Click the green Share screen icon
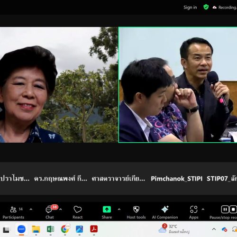 (x=107, y=210)
